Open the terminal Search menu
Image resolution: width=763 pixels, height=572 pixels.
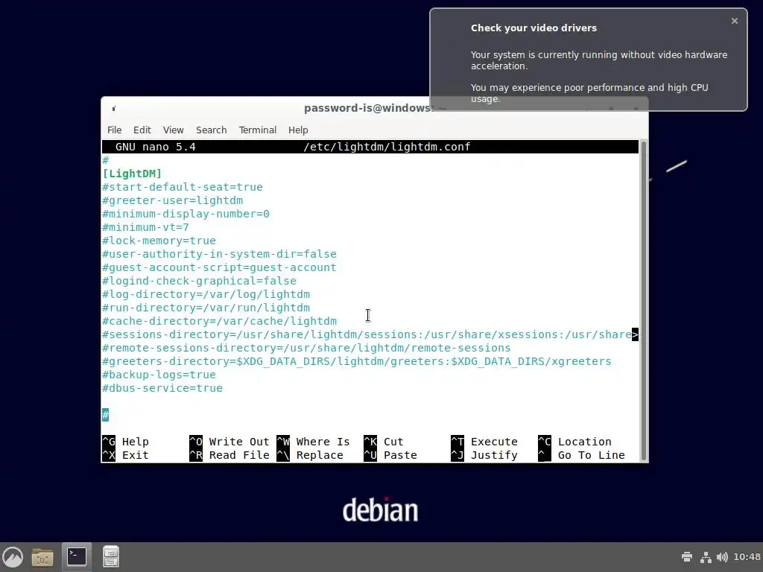point(211,130)
